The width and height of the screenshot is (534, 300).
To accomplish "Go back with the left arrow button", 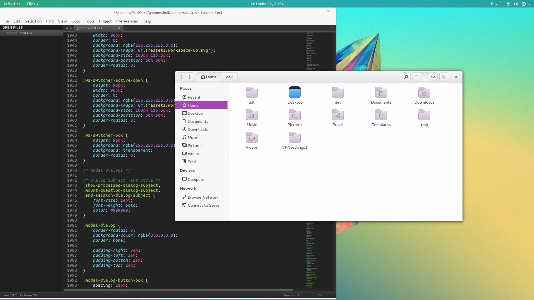I will point(181,77).
